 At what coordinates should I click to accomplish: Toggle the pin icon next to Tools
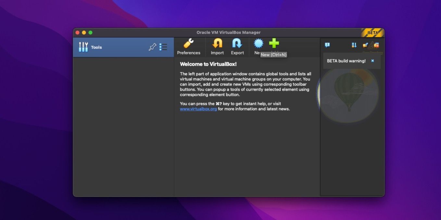pos(152,47)
